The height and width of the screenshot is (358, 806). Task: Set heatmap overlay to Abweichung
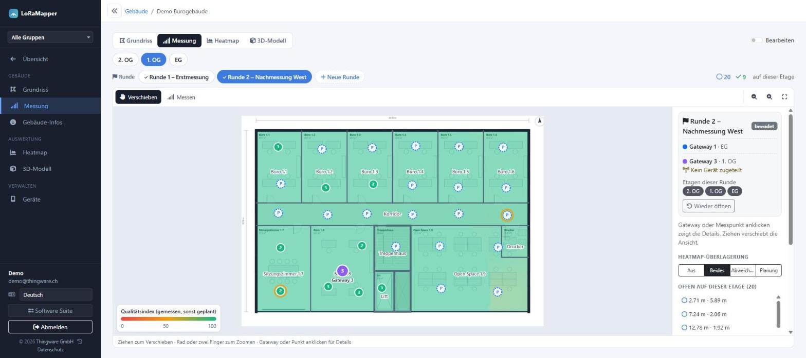coord(743,270)
